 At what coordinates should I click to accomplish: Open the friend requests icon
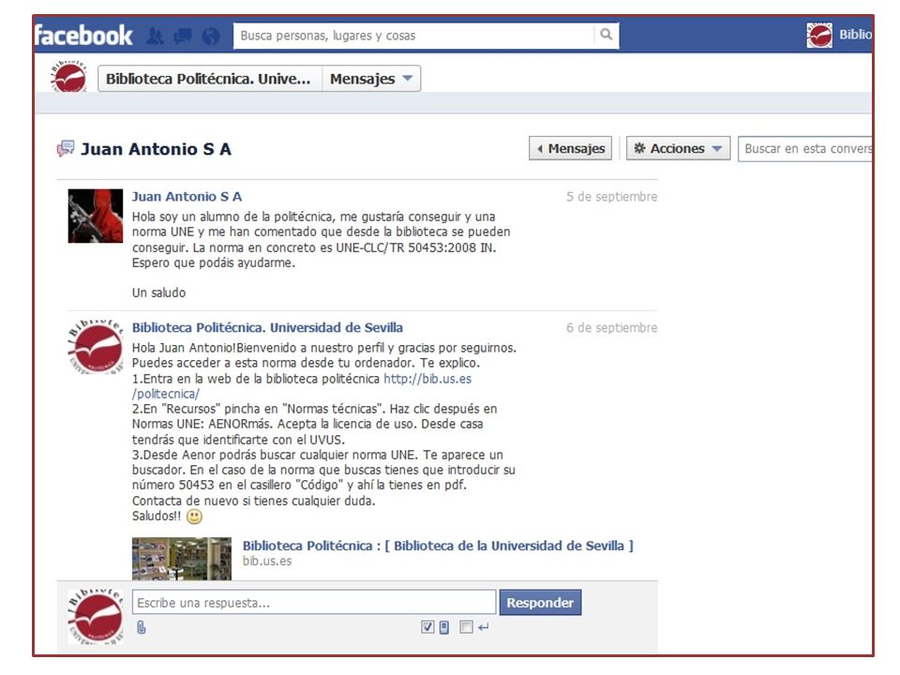tap(155, 37)
